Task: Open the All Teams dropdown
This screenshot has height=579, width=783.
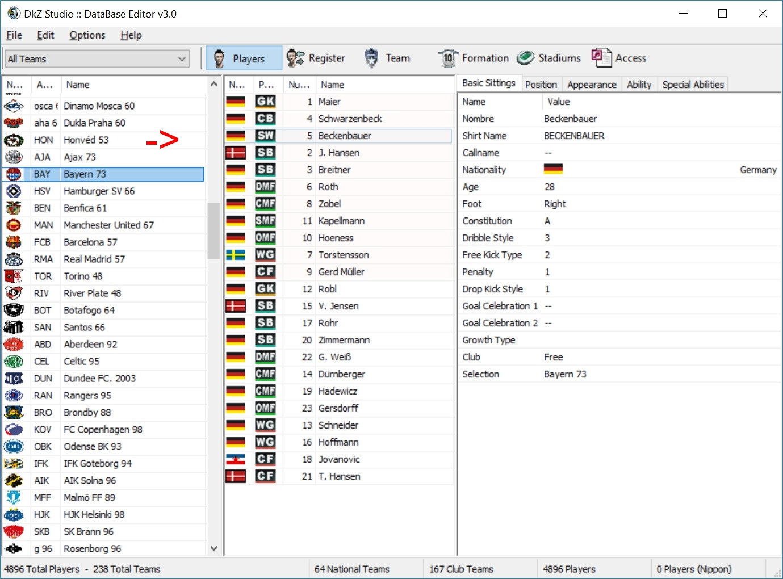Action: 97,59
